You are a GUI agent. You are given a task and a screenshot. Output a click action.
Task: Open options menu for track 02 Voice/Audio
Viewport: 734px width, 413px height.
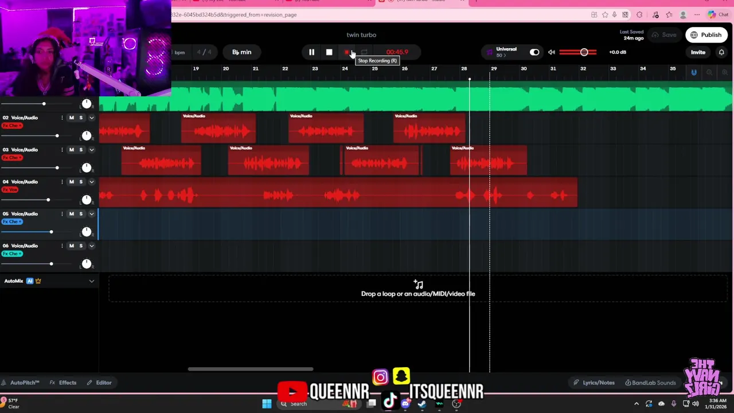coord(62,118)
